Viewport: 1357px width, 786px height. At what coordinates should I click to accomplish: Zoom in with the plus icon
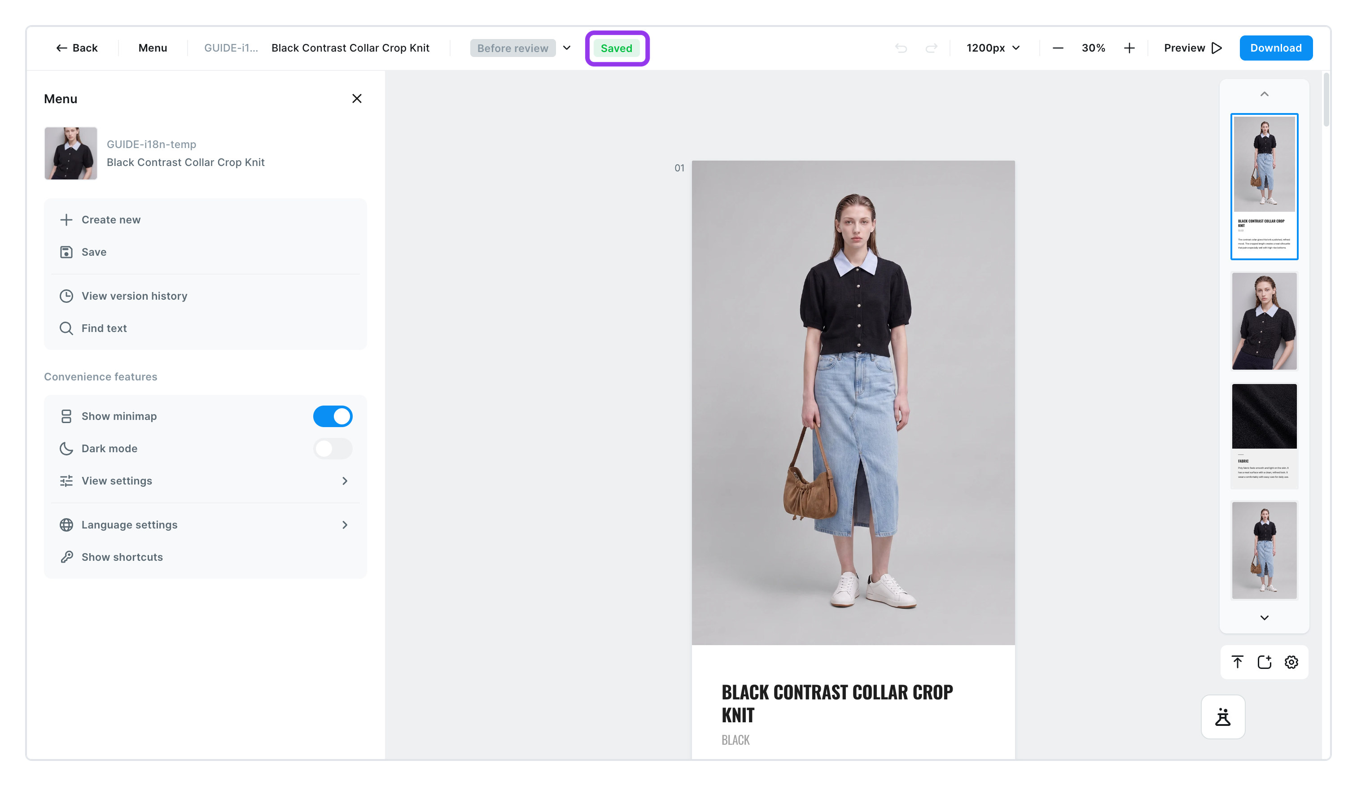1129,48
